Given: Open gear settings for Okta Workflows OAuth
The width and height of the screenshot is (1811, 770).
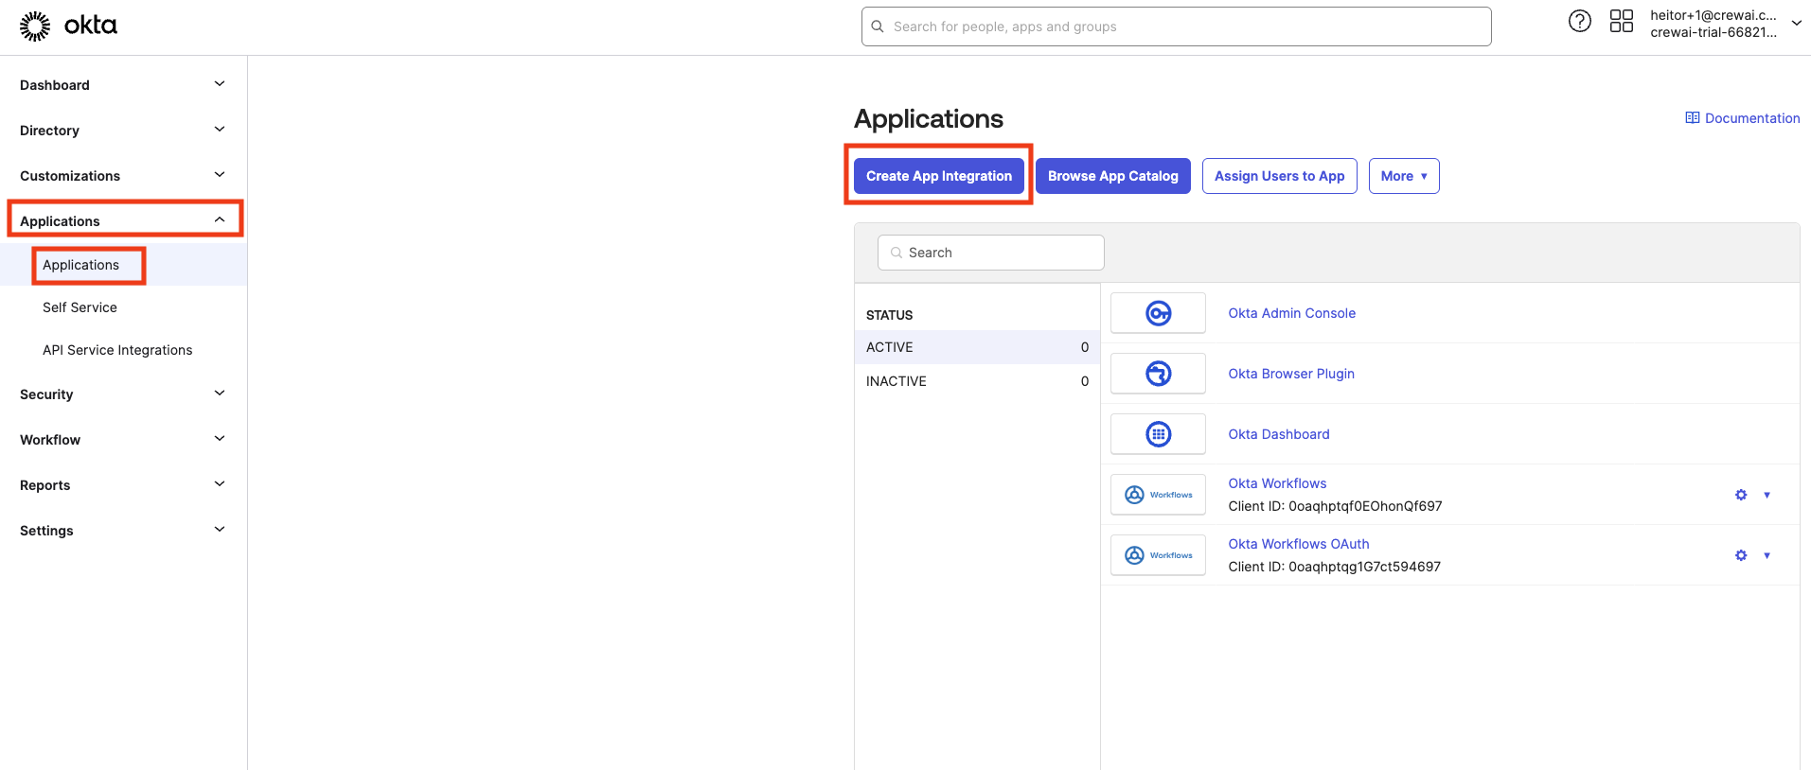Looking at the screenshot, I should click(1741, 555).
